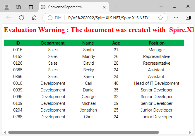Click the name Becky
The height and width of the screenshot is (136, 195).
[x=88, y=70]
